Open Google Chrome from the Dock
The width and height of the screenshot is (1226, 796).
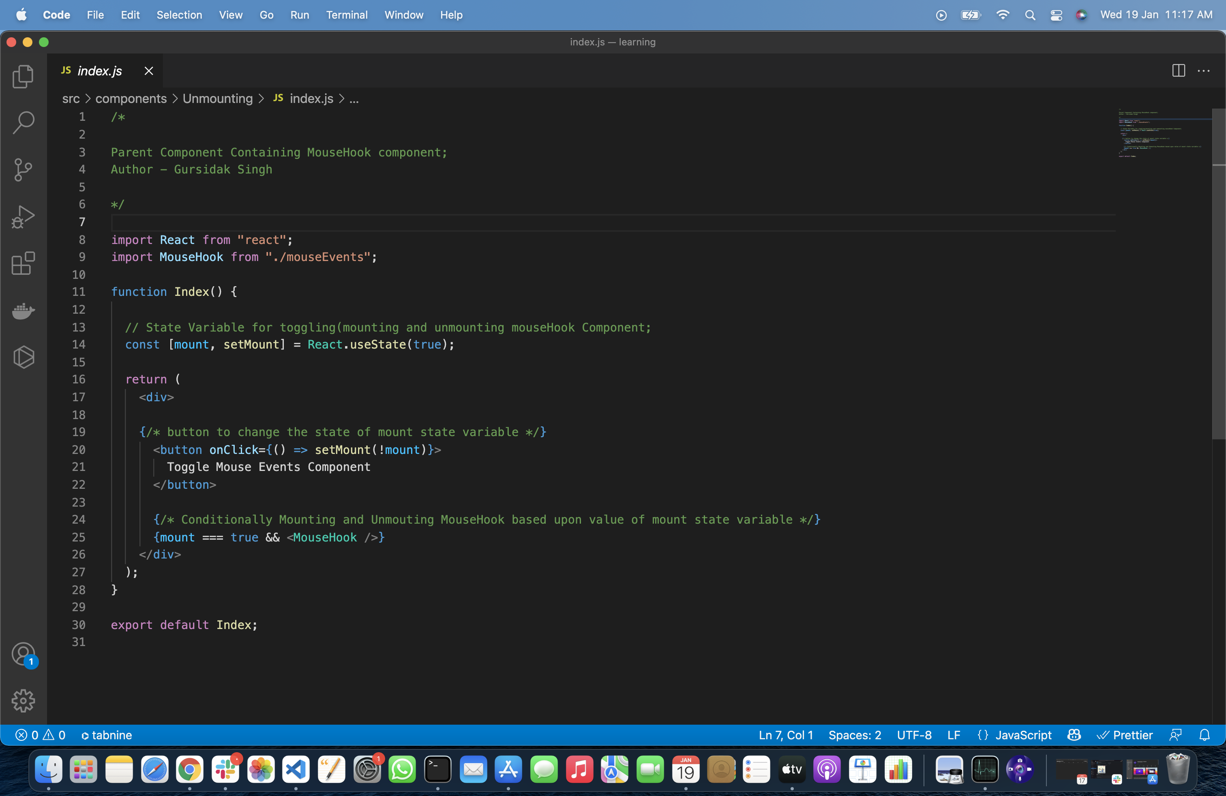pos(190,769)
